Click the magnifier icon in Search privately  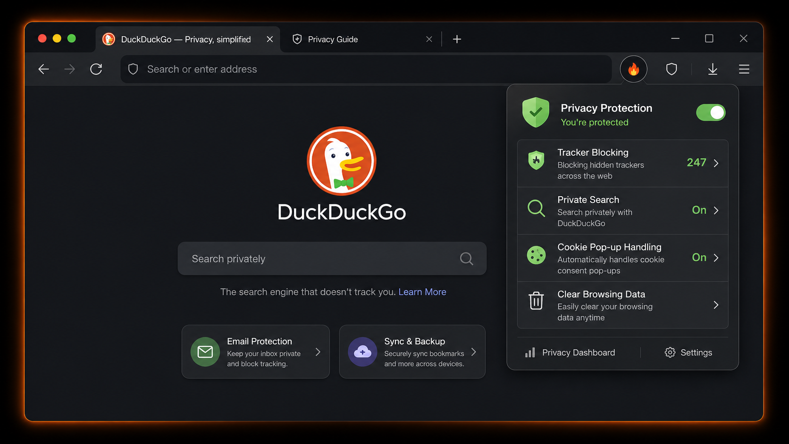[466, 259]
